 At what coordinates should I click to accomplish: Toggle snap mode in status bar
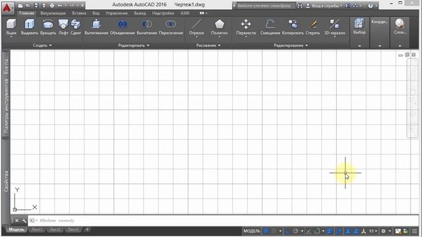274,231
